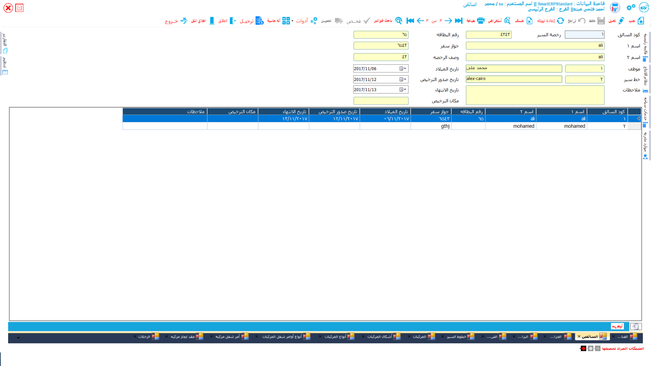651x366 pixels.
Task: Click the Edit (تعديل) pencil icon
Action: click(621, 21)
